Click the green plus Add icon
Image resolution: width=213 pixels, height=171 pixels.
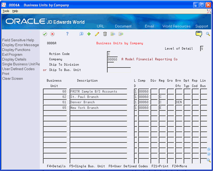pos(89,34)
